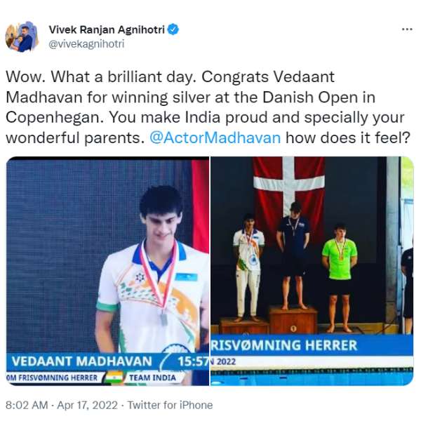Open the @vivekagnihotri handle

pos(86,44)
